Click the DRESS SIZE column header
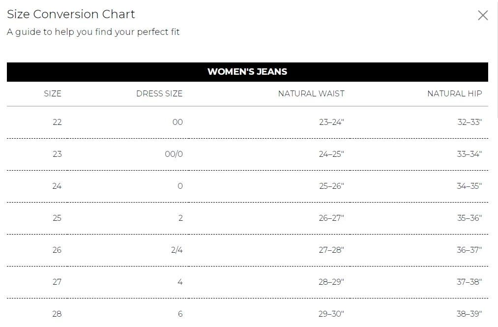Viewport: 498px width, 327px height. 159,93
